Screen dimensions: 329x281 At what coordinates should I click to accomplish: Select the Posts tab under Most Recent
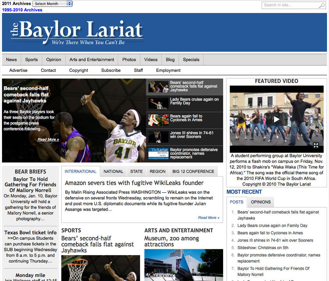click(236, 202)
